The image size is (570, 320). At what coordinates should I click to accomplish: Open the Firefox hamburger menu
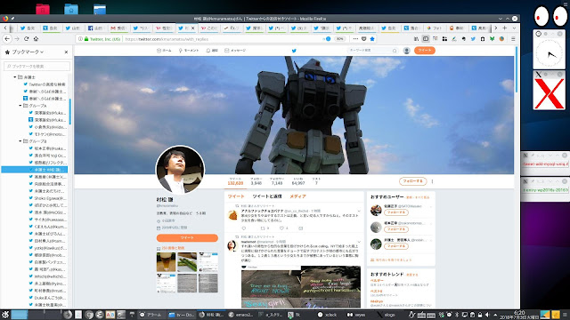coord(513,39)
